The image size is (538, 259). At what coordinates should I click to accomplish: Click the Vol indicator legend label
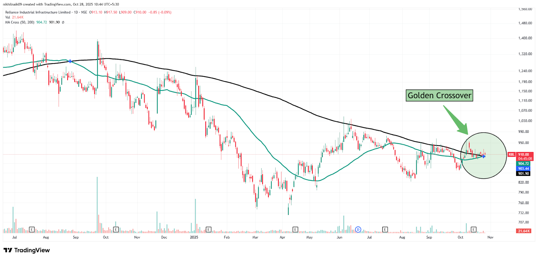coord(8,17)
